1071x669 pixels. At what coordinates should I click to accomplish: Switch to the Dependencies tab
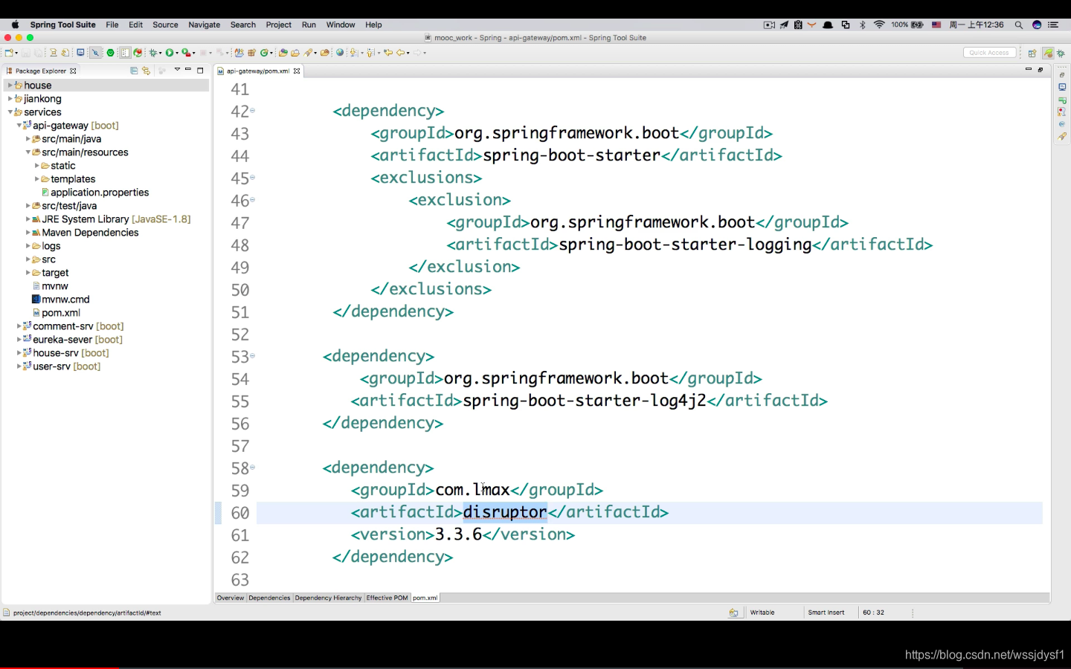269,598
